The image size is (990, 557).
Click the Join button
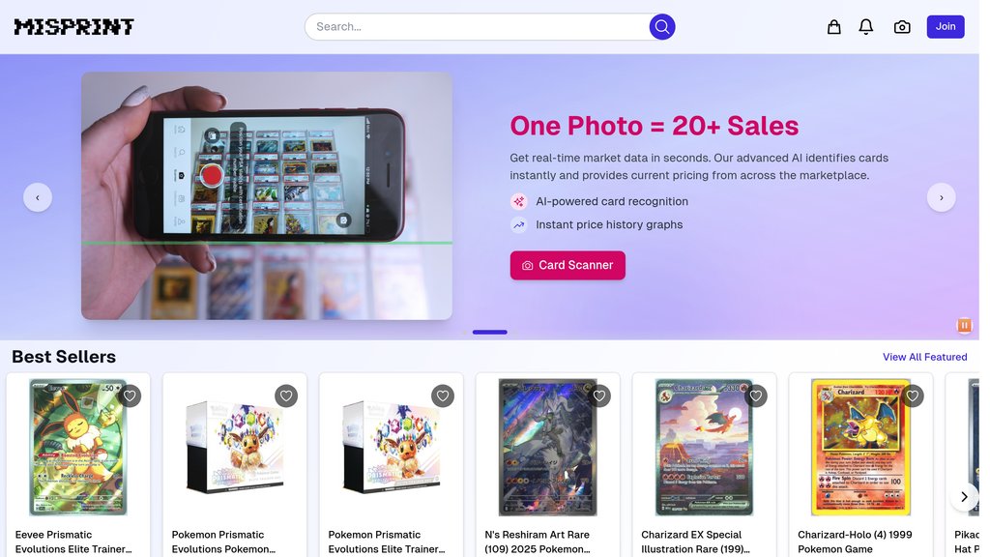946,26
